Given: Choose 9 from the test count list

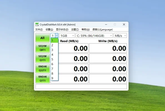Looking at the screenshot, I should coord(54,78).
